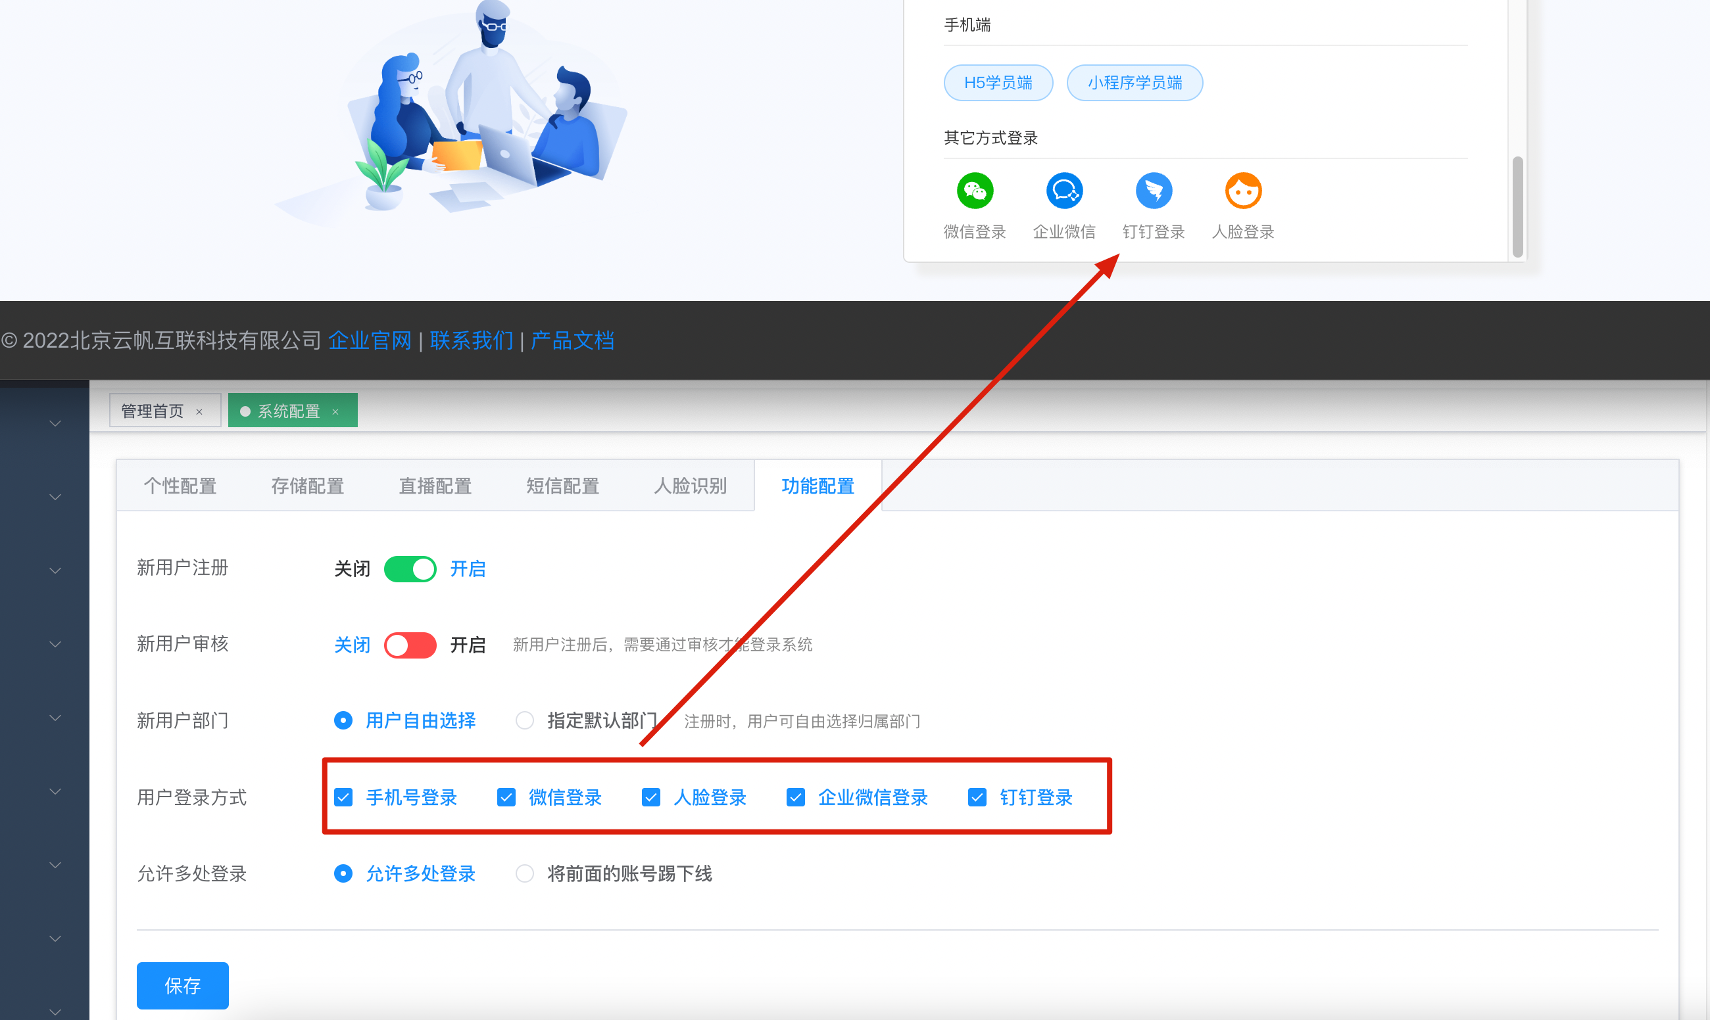Click the DingTalk login icon
Viewport: 1710px width, 1020px height.
(x=1154, y=191)
